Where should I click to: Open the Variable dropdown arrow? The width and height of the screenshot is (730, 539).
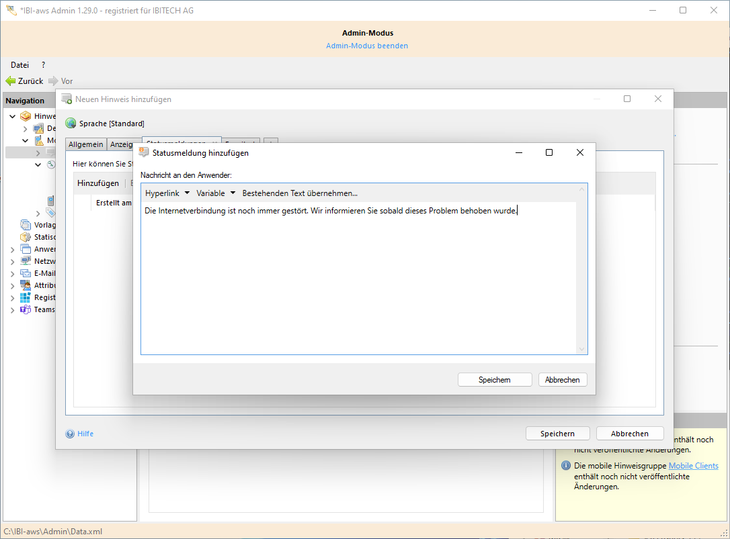click(x=233, y=193)
